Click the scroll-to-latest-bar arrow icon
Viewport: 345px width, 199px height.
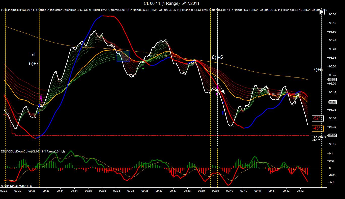[x=322, y=12]
